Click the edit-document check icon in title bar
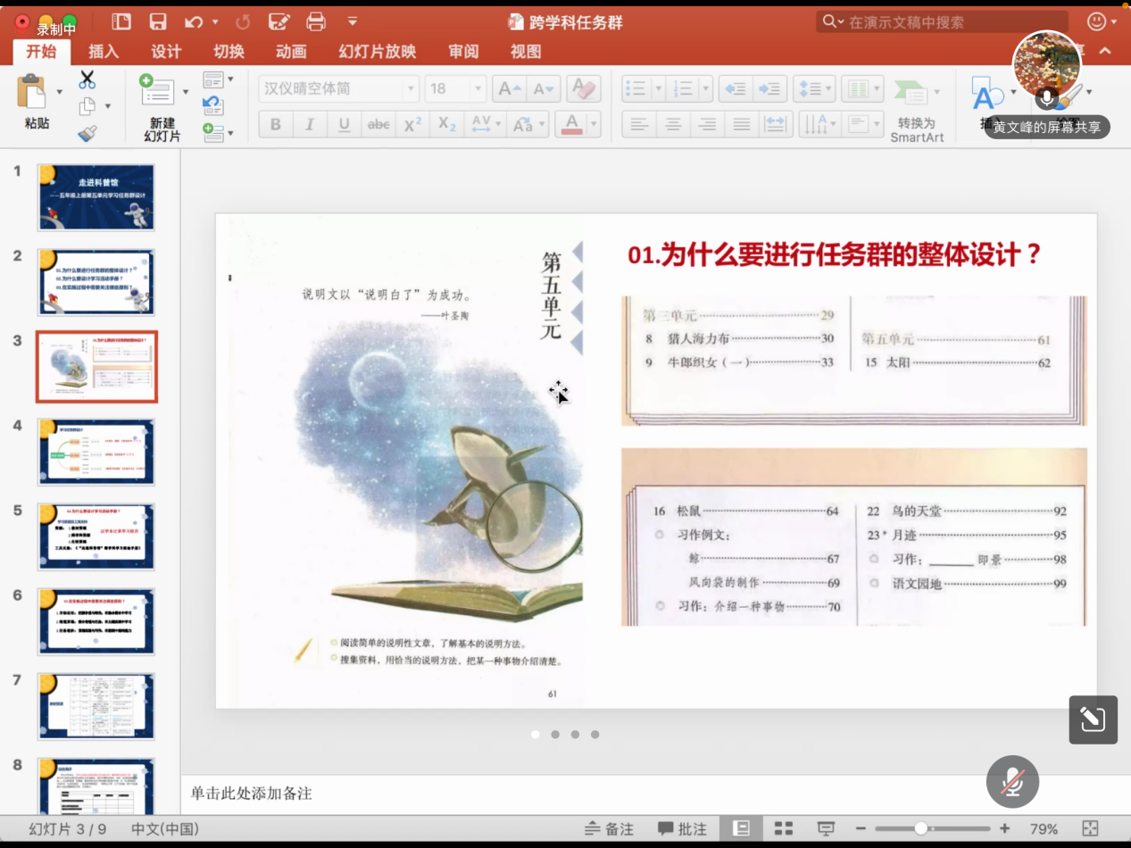Viewport: 1131px width, 848px height. tap(279, 21)
